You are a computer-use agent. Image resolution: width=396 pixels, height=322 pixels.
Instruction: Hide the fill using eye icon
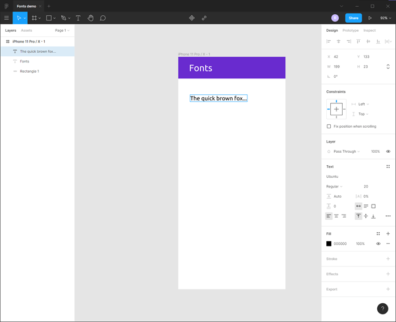[378, 244]
